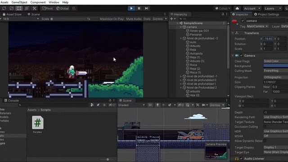Open the Layers dropdown
Screen dimensions: 288x162
[273, 9]
